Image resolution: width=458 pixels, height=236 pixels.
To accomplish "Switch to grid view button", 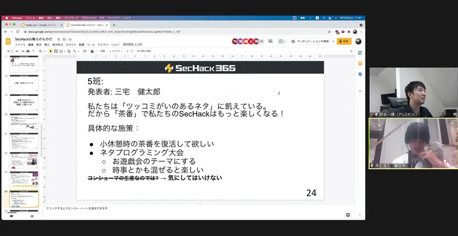I will point(32,216).
